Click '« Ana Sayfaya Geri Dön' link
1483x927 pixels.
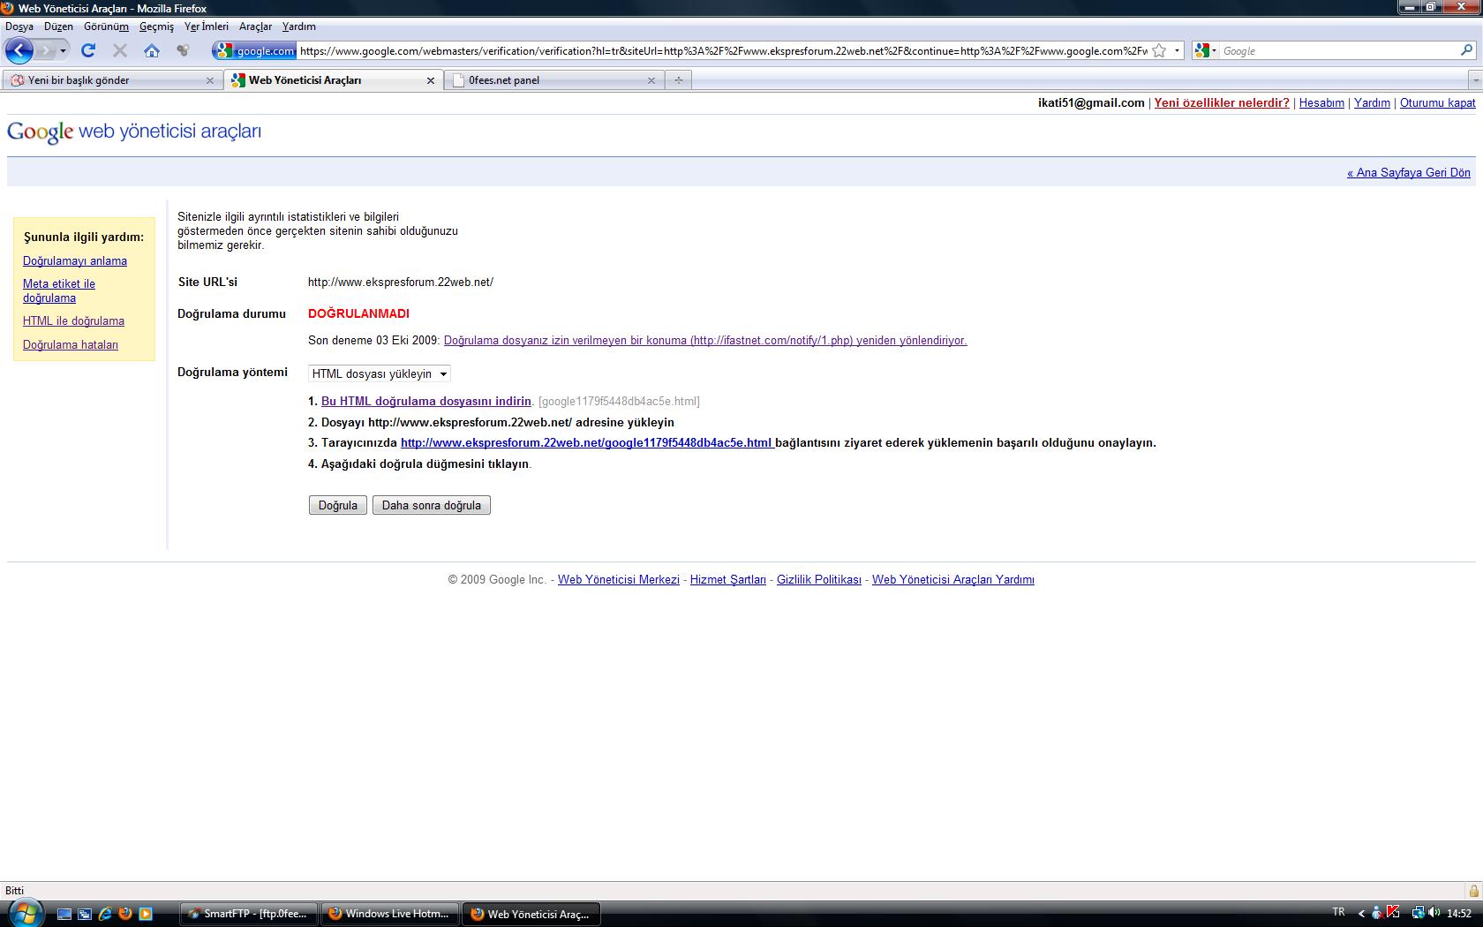1409,172
